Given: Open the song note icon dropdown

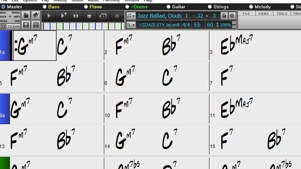Looking at the screenshot, I should click(x=131, y=16).
